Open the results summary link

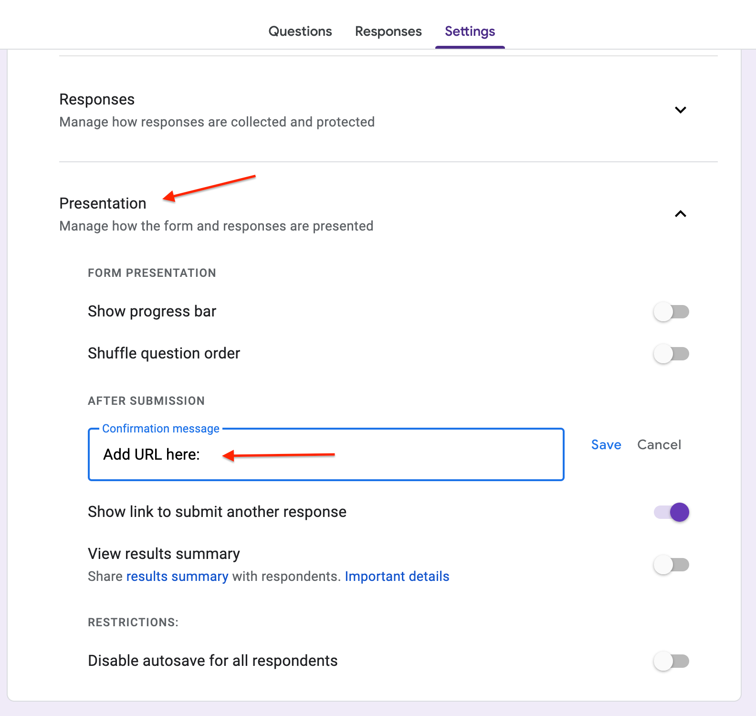coord(177,577)
